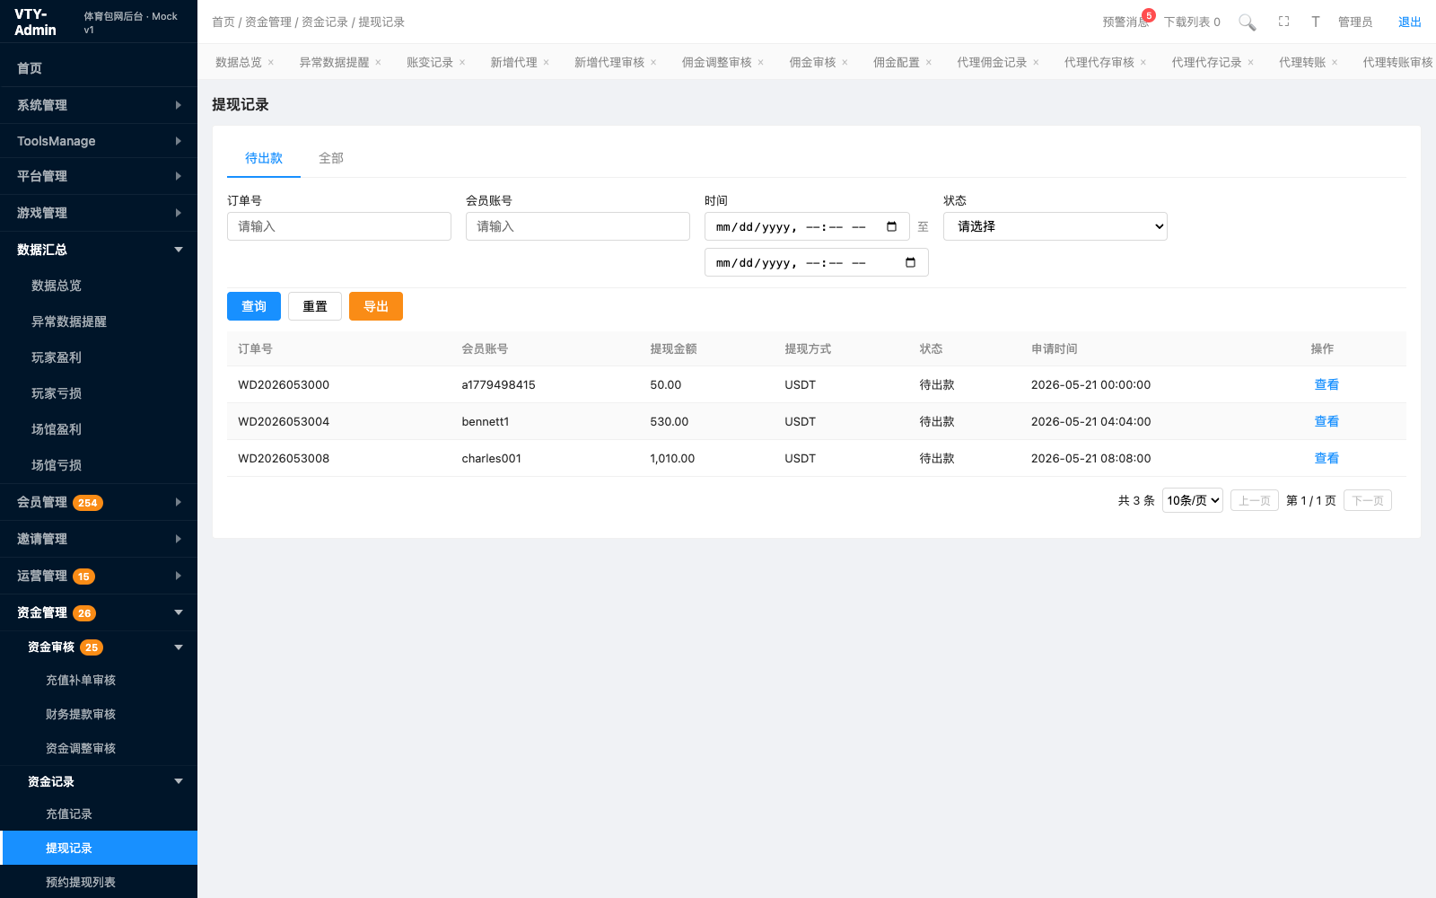Open 资金调整审核 in sidebar

99,748
